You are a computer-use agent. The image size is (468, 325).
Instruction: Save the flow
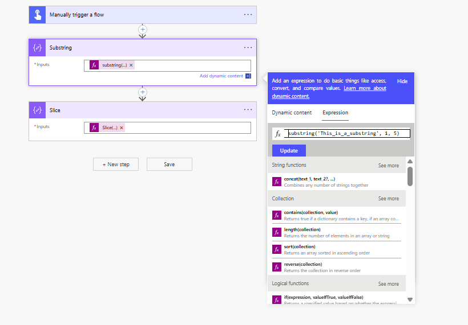click(170, 164)
